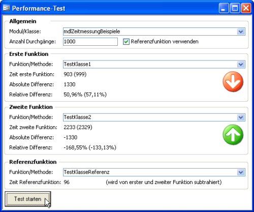Select the mdlZeitmessungBeispiele combo box text
254x212 pixels.
(x=92, y=32)
